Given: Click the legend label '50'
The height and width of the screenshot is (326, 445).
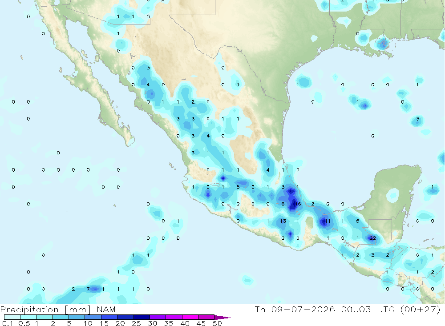Looking at the screenshot, I should point(217,323).
